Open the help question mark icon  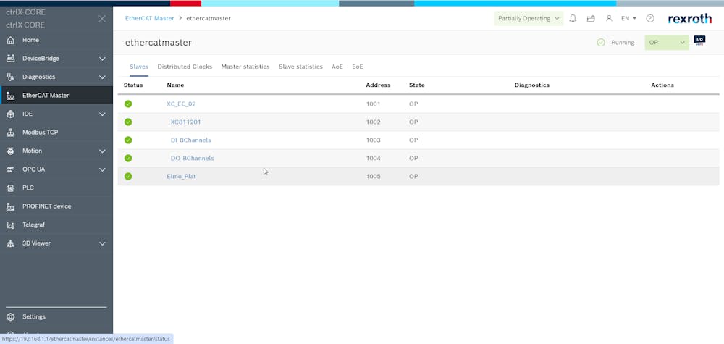(x=649, y=18)
